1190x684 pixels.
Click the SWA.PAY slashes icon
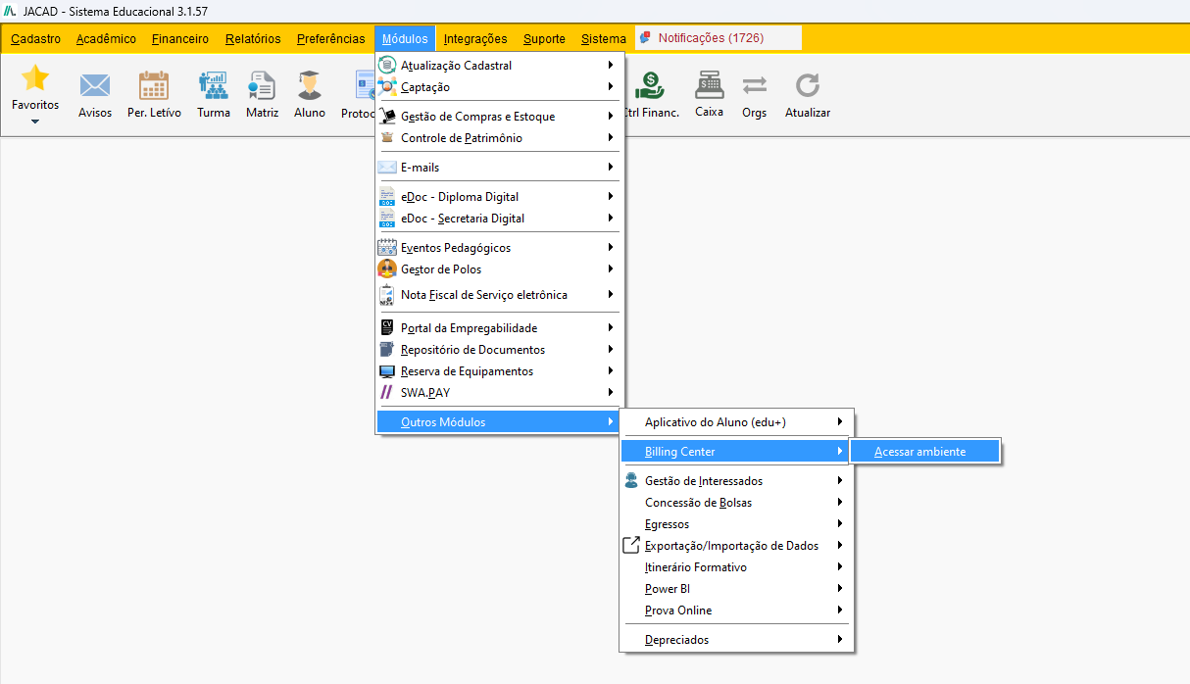(386, 393)
